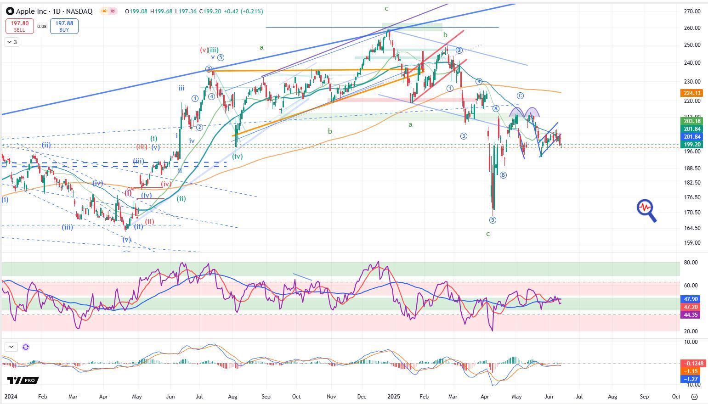Click the change value +0.42 (+0.21%)

tap(244, 11)
